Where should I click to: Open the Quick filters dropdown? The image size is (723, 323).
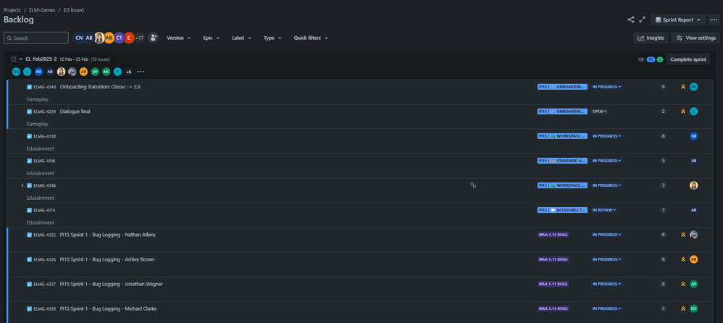click(311, 38)
